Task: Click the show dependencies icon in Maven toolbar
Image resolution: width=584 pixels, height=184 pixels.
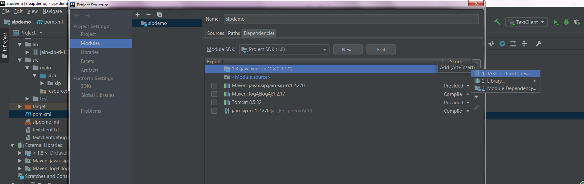Action: pyautogui.click(x=513, y=44)
